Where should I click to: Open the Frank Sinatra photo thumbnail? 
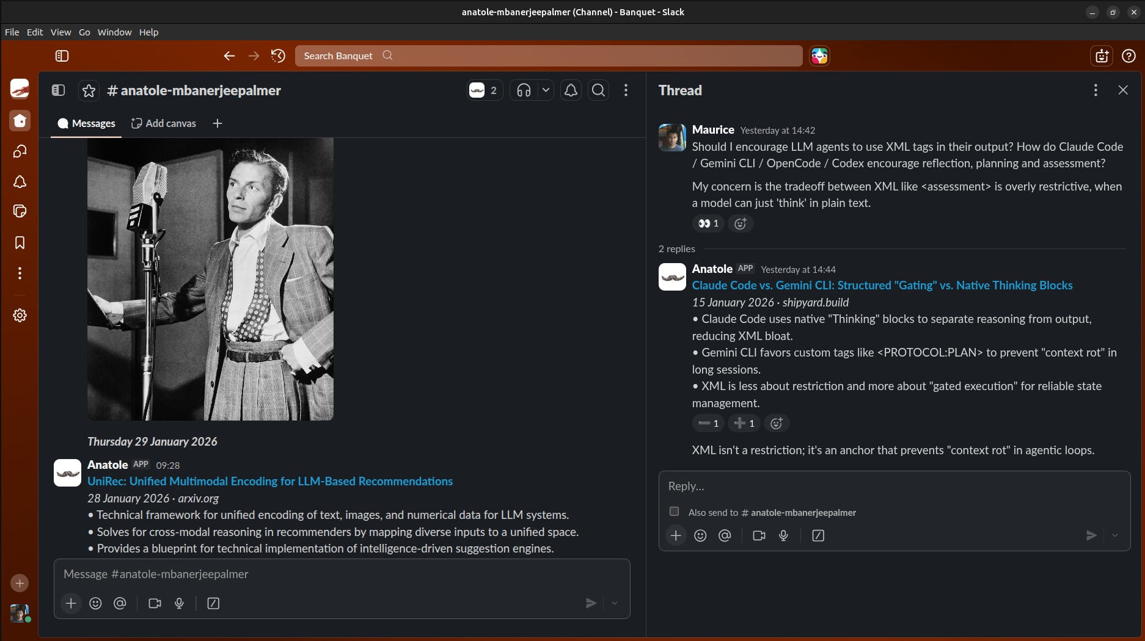(210, 279)
